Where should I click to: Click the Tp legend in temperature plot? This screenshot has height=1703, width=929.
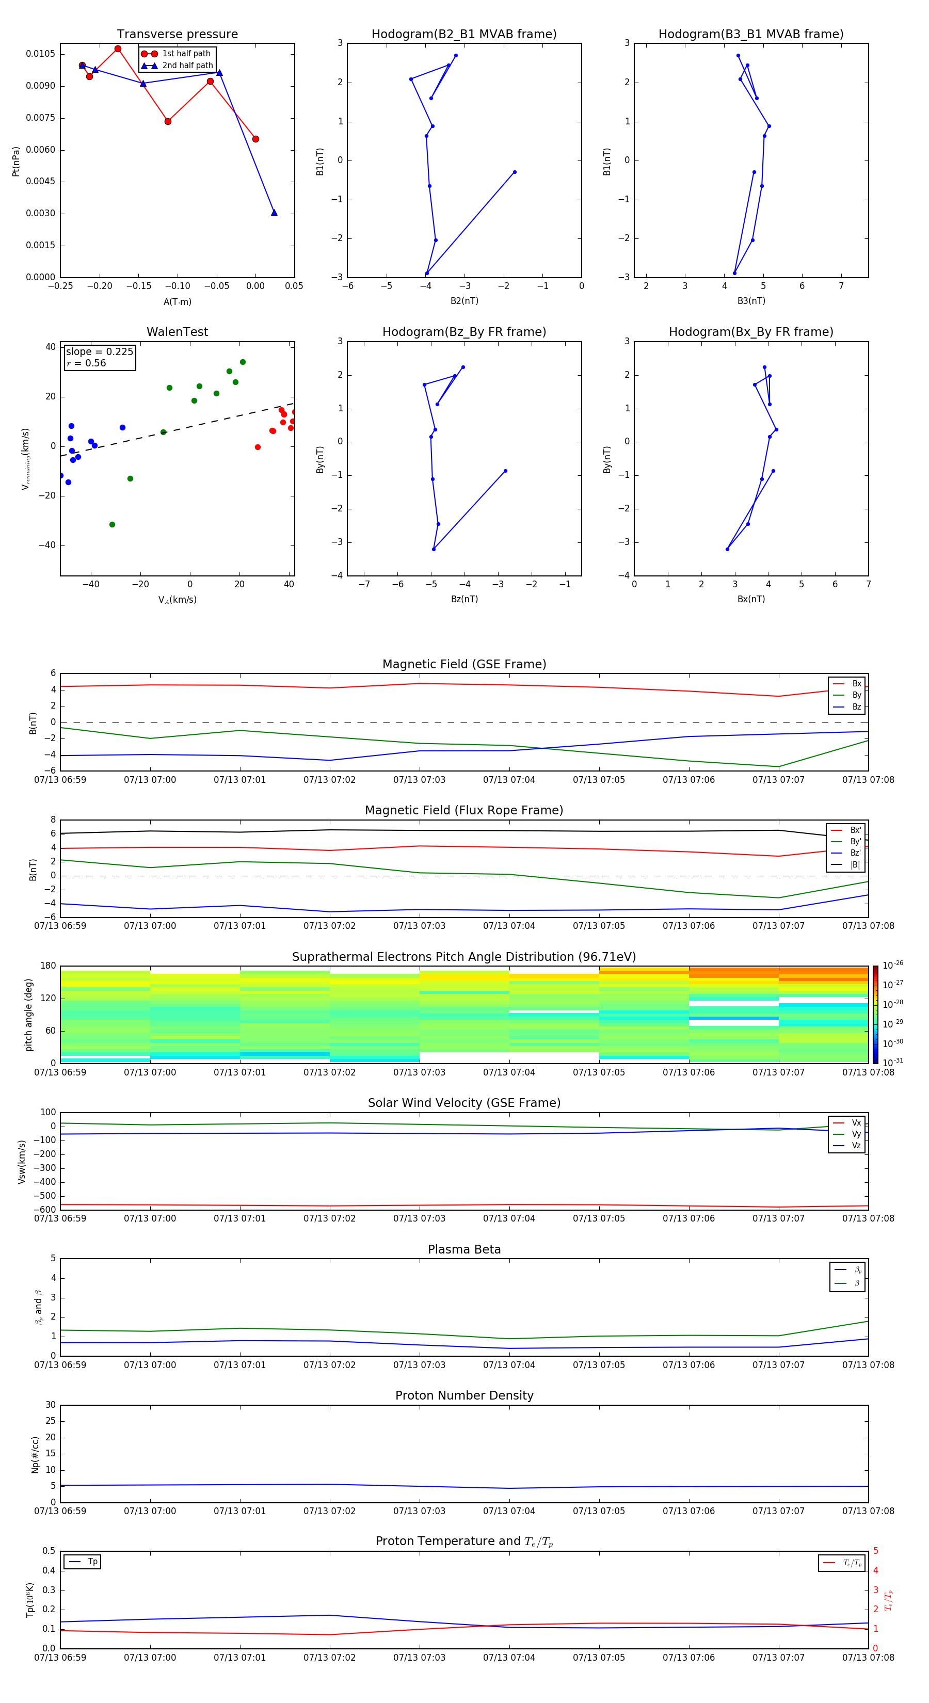[83, 1562]
